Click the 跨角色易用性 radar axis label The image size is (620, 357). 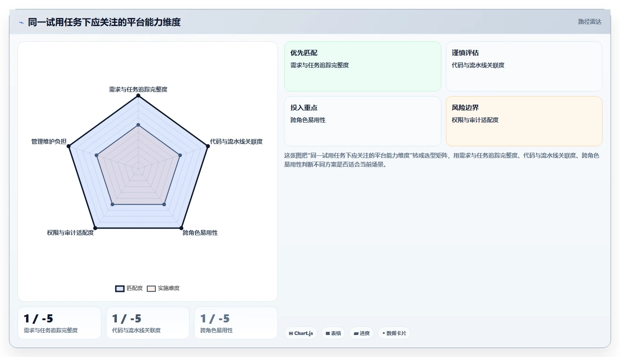200,233
